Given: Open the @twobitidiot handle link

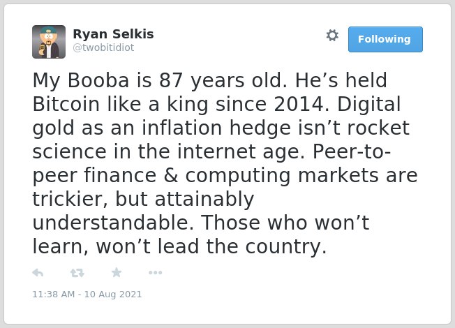Looking at the screenshot, I should [x=103, y=47].
